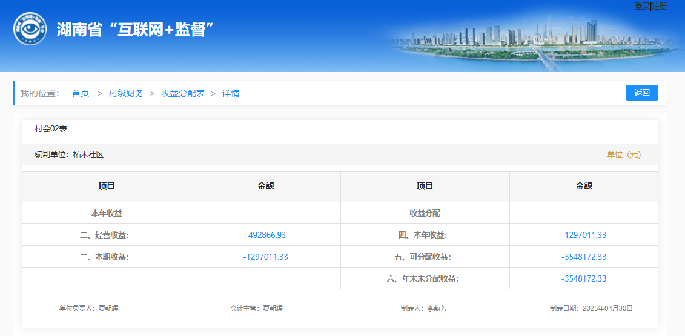Open amount -492866.93 for 经营收益
This screenshot has height=336, width=685.
pyautogui.click(x=266, y=235)
